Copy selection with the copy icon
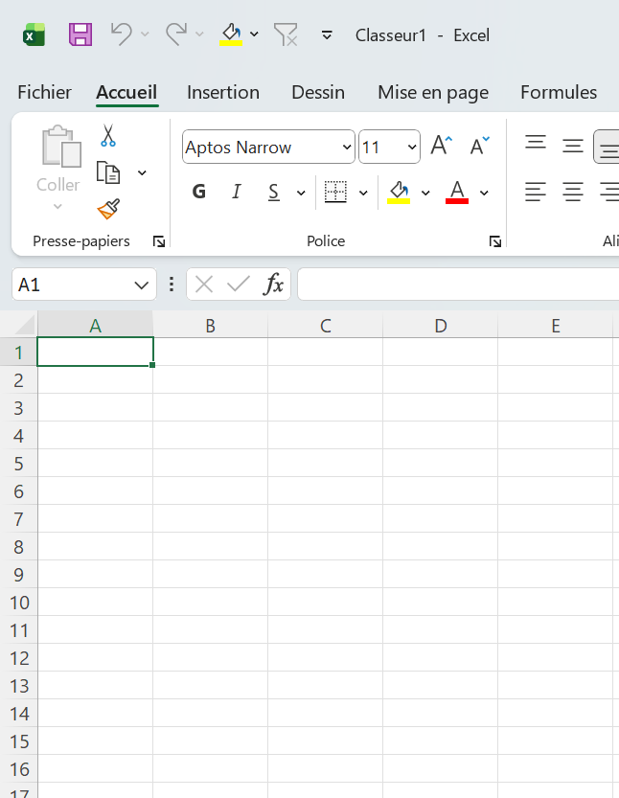The image size is (619, 798). 108,172
